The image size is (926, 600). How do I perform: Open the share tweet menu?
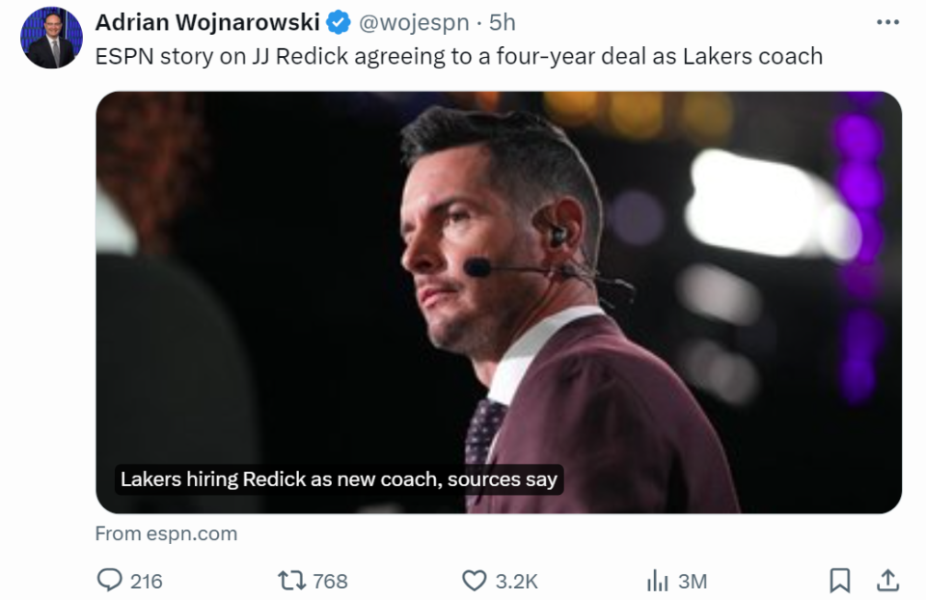coord(887,580)
